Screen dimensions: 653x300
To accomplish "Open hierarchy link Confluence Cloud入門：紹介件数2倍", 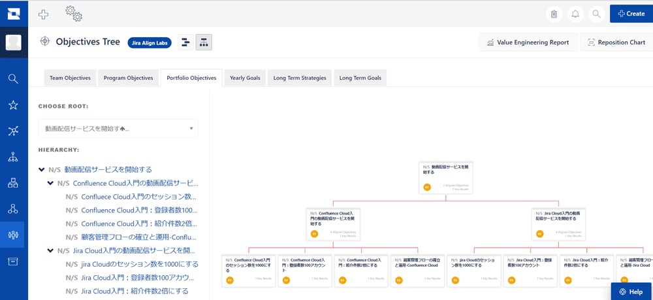I will coord(140,224).
